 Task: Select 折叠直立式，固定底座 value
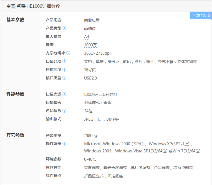104,176
